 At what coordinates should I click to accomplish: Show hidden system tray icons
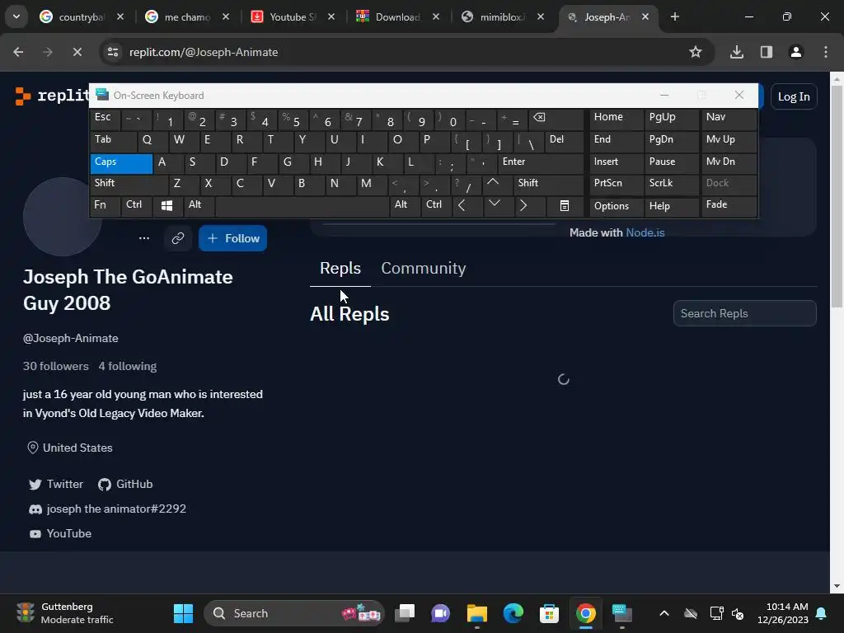point(664,613)
